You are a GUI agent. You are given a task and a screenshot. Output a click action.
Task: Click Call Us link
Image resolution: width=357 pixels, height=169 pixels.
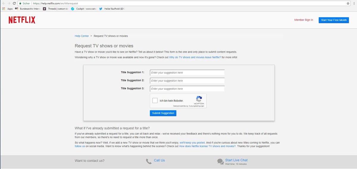pos(159,160)
